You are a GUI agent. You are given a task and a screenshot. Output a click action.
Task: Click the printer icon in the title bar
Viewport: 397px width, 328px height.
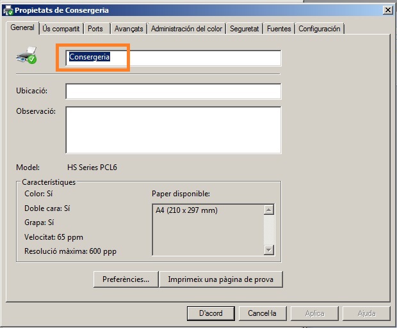coord(8,10)
